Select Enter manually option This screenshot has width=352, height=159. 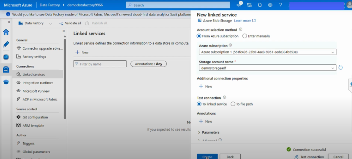pos(256,36)
